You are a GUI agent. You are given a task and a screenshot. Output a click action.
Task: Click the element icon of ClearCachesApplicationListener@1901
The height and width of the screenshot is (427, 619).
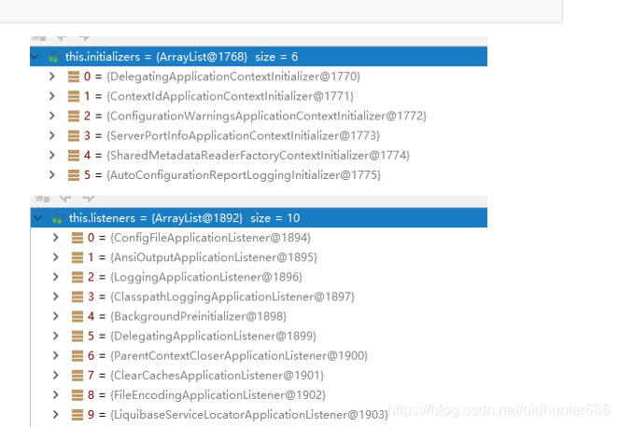click(x=77, y=376)
